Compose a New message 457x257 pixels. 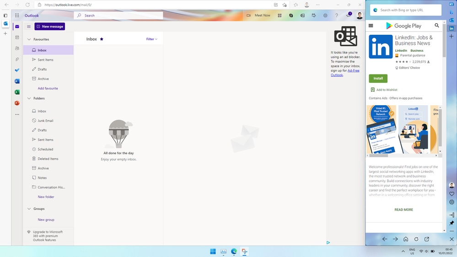[x=49, y=27]
